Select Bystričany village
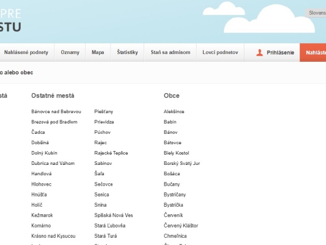 (x=175, y=194)
